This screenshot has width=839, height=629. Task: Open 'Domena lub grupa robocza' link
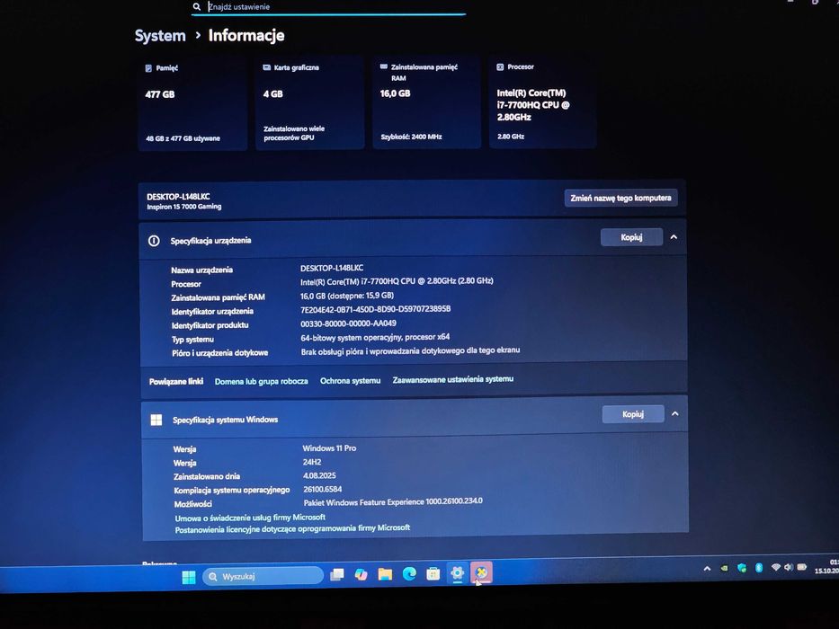pyautogui.click(x=261, y=381)
